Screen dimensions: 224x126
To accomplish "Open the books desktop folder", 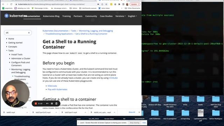I will (x=201, y=101).
